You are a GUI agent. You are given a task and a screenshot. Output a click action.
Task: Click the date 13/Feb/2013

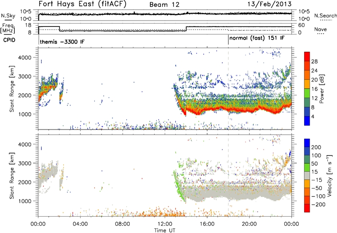[270, 4]
